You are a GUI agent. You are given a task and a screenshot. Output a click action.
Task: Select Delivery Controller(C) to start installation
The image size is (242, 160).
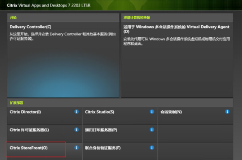click(x=30, y=27)
